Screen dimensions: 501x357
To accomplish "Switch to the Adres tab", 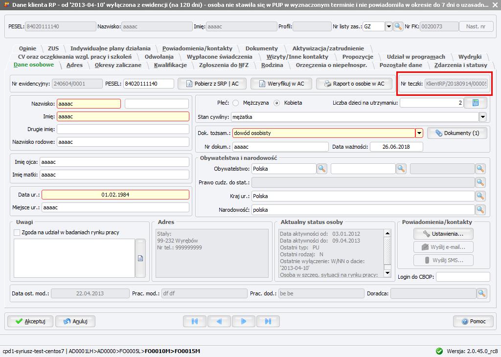I will pos(74,65).
